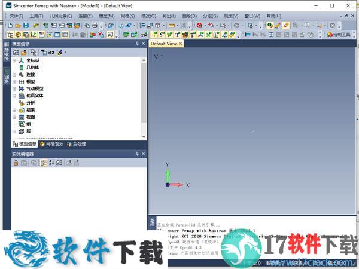Switch to the 后处理 tab

point(77,144)
